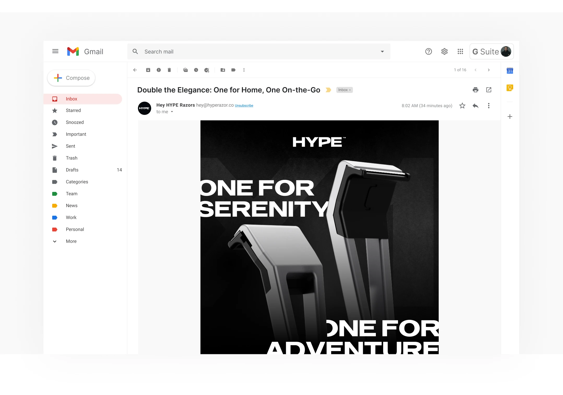
Task: Go to next email arrow
Action: [489, 70]
